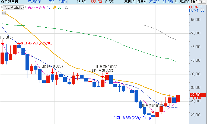Click the 0.22% value in header

(109, 2)
